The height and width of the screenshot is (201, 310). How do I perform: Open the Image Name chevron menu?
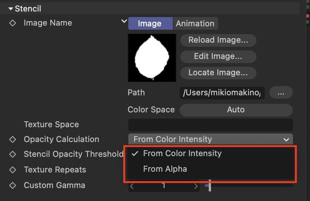[x=124, y=22]
